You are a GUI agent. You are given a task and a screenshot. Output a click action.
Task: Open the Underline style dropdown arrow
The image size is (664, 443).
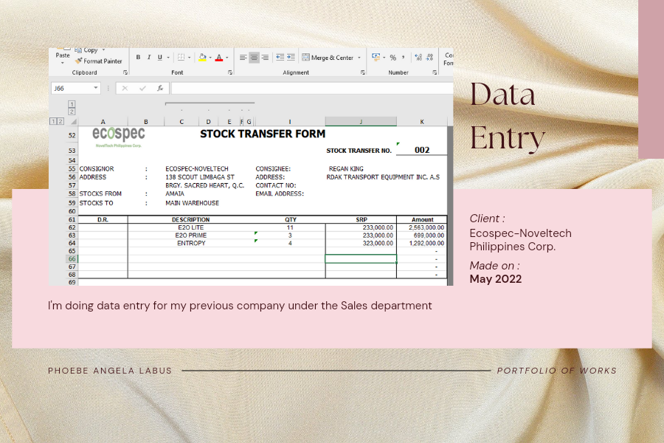(x=168, y=58)
